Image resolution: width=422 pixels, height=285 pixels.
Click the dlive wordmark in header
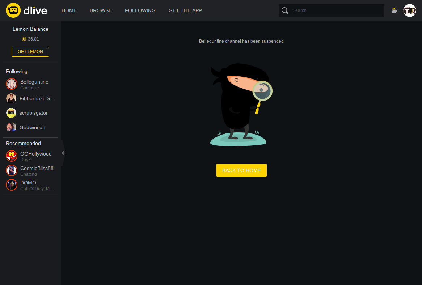pos(35,10)
